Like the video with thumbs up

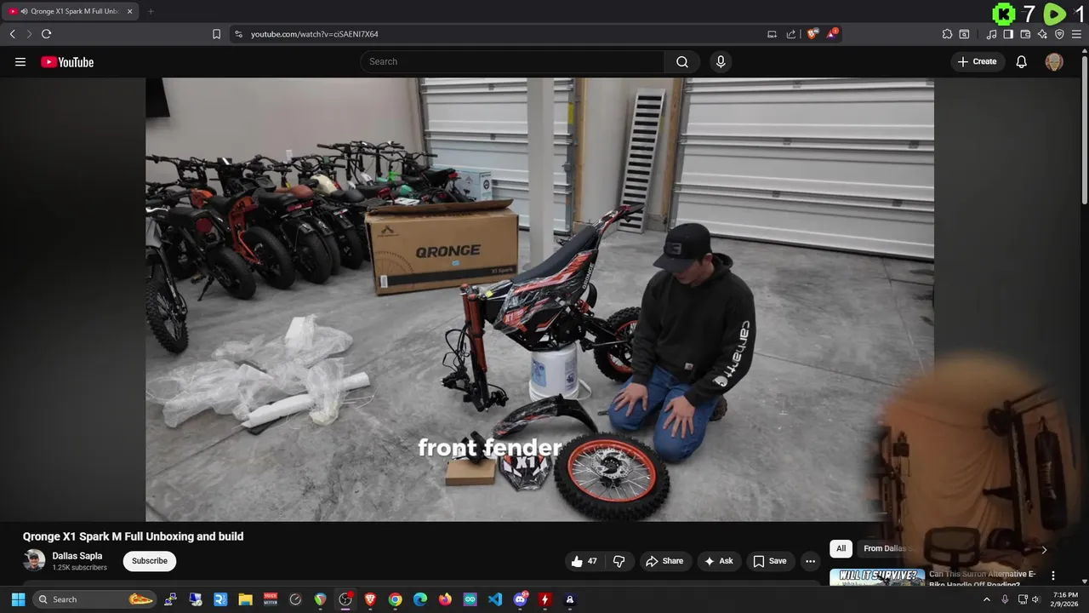pyautogui.click(x=584, y=561)
